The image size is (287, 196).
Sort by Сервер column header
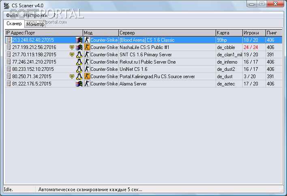click(x=167, y=33)
